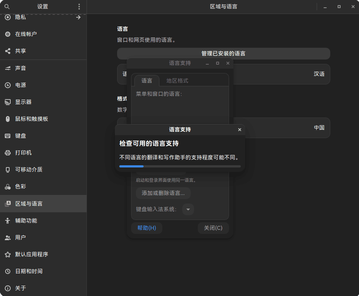Click the Online Accounts (在线帐户) icon
Viewport: 359px width, 296px height.
point(8,34)
